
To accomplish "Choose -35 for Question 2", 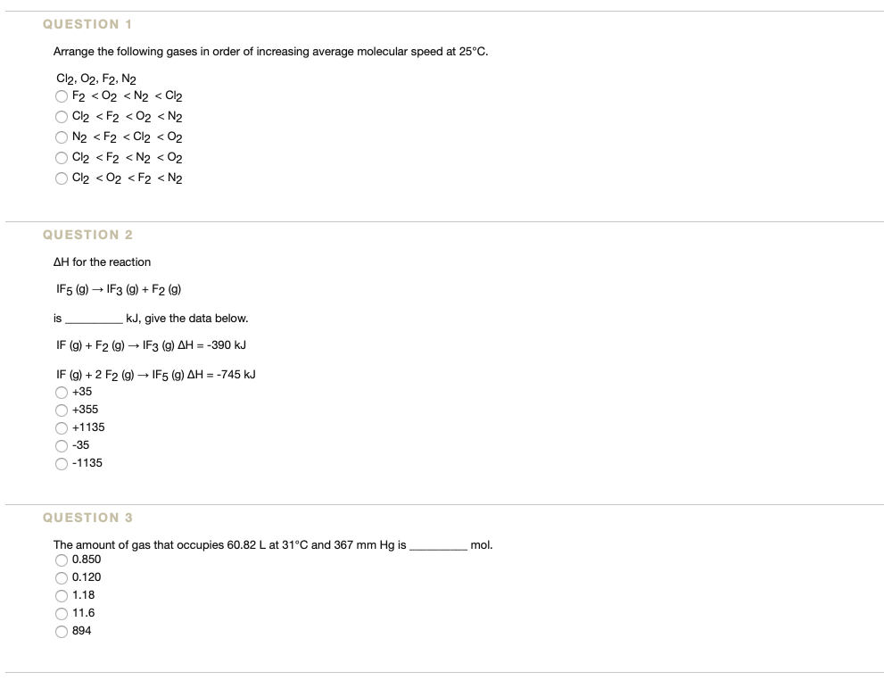I will [x=60, y=444].
